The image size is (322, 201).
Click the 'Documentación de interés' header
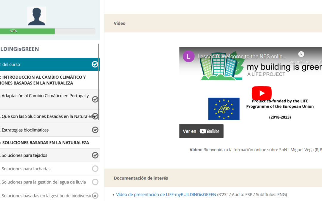click(213, 178)
